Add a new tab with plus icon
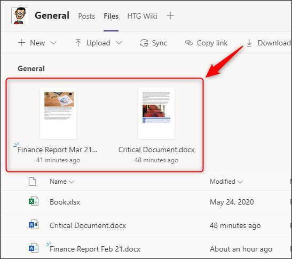Viewport: 292px width, 259px height. [x=170, y=15]
